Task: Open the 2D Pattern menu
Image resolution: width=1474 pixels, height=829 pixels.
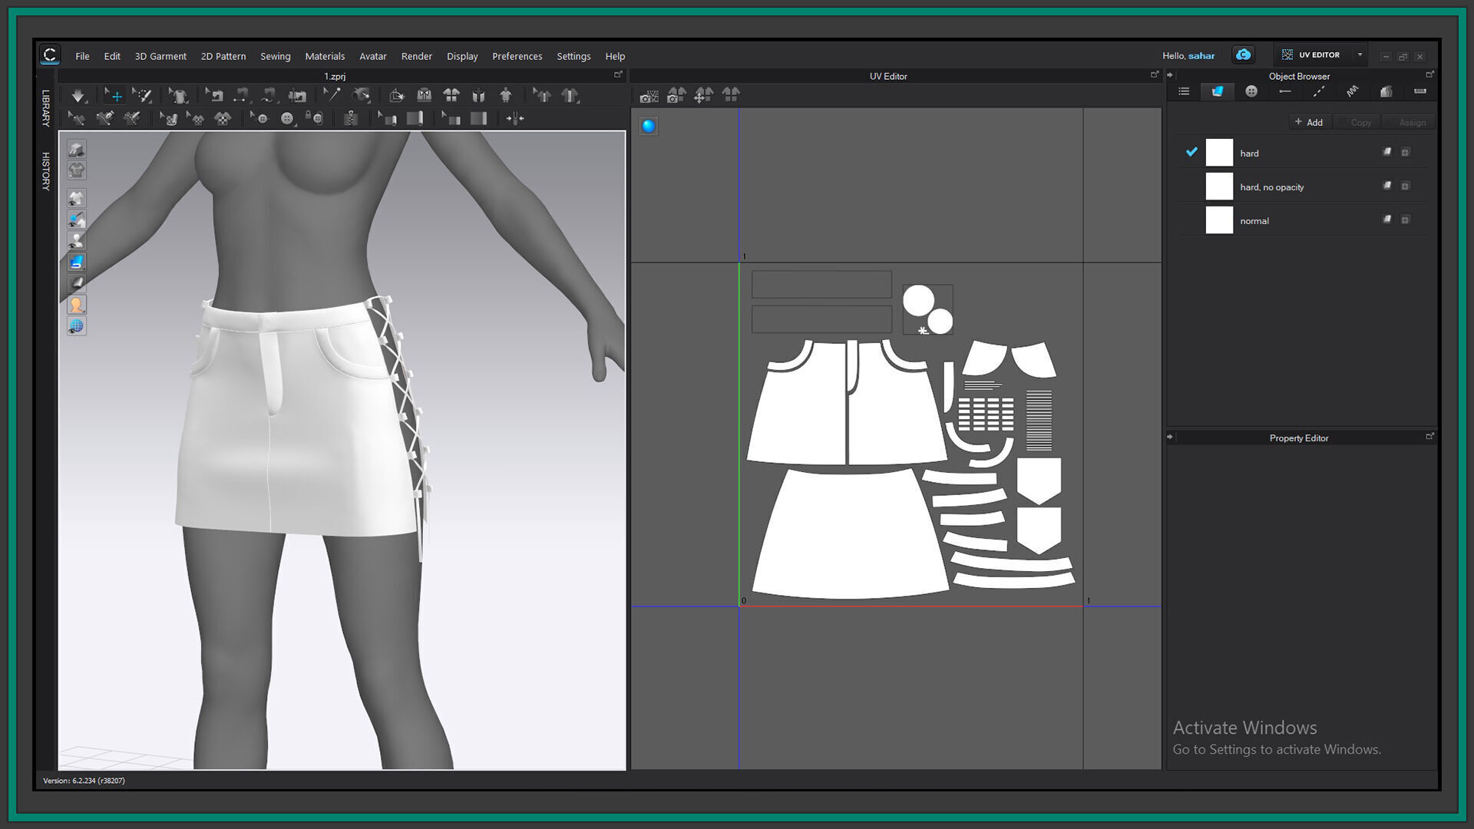Action: pos(223,56)
